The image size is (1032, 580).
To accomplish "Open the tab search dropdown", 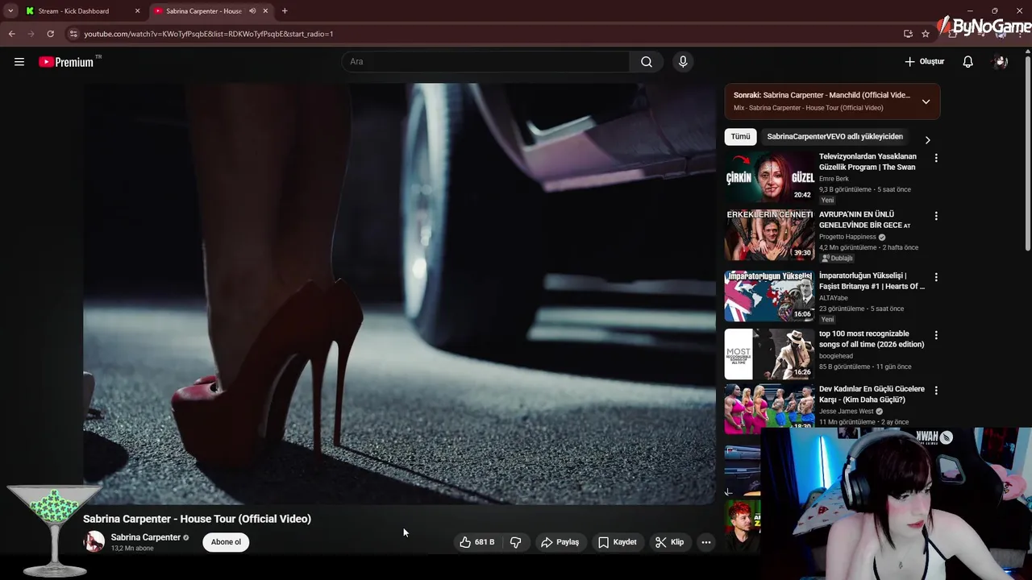I will pos(10,11).
